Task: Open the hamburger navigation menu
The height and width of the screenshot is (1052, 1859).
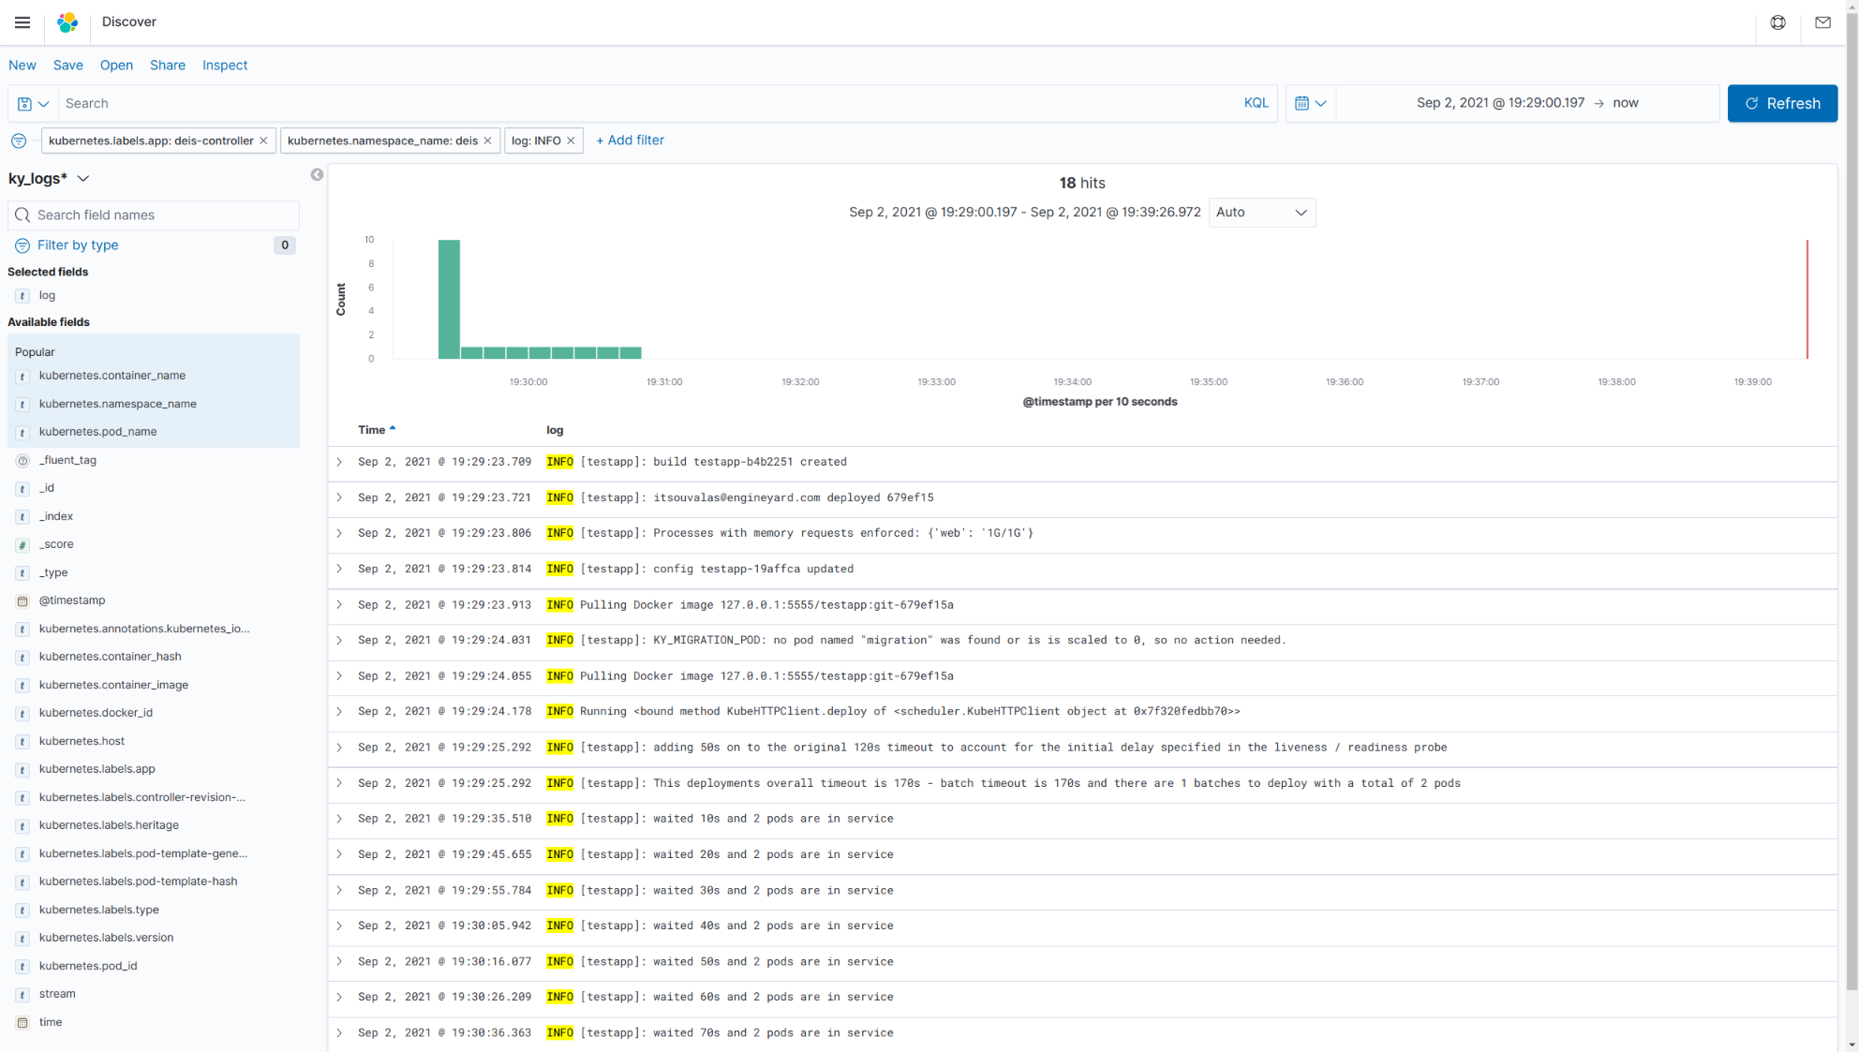Action: pos(22,22)
